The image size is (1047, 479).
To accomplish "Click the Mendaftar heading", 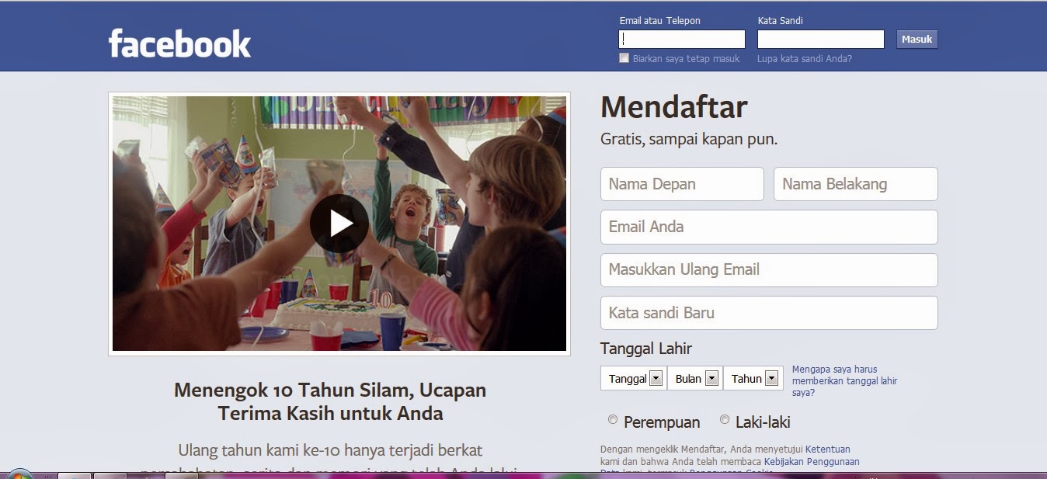I will pos(673,107).
